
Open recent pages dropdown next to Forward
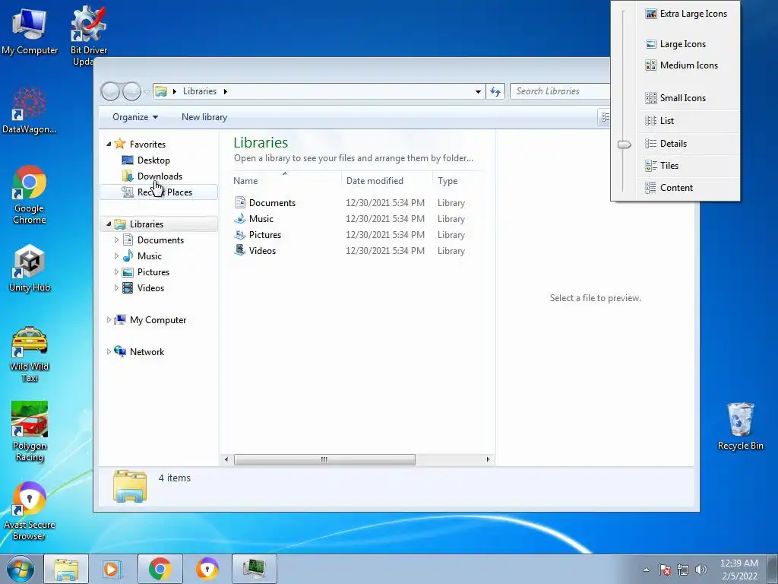pos(147,92)
